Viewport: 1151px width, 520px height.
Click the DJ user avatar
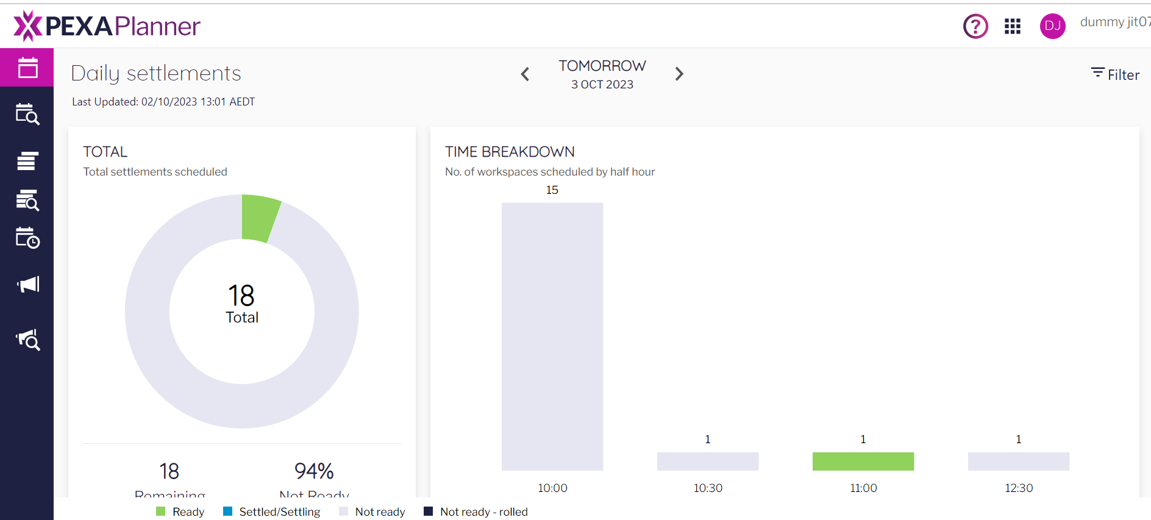click(1052, 26)
